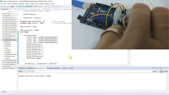Minimize the Project Explorer panel
Viewport: 169px width, 95px height.
13,9
